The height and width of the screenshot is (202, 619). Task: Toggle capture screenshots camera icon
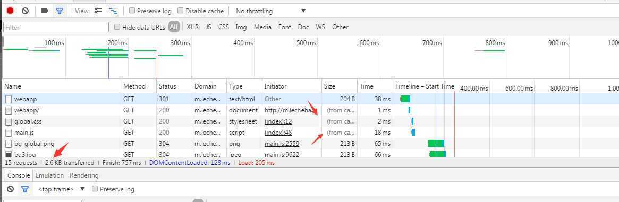coord(45,11)
